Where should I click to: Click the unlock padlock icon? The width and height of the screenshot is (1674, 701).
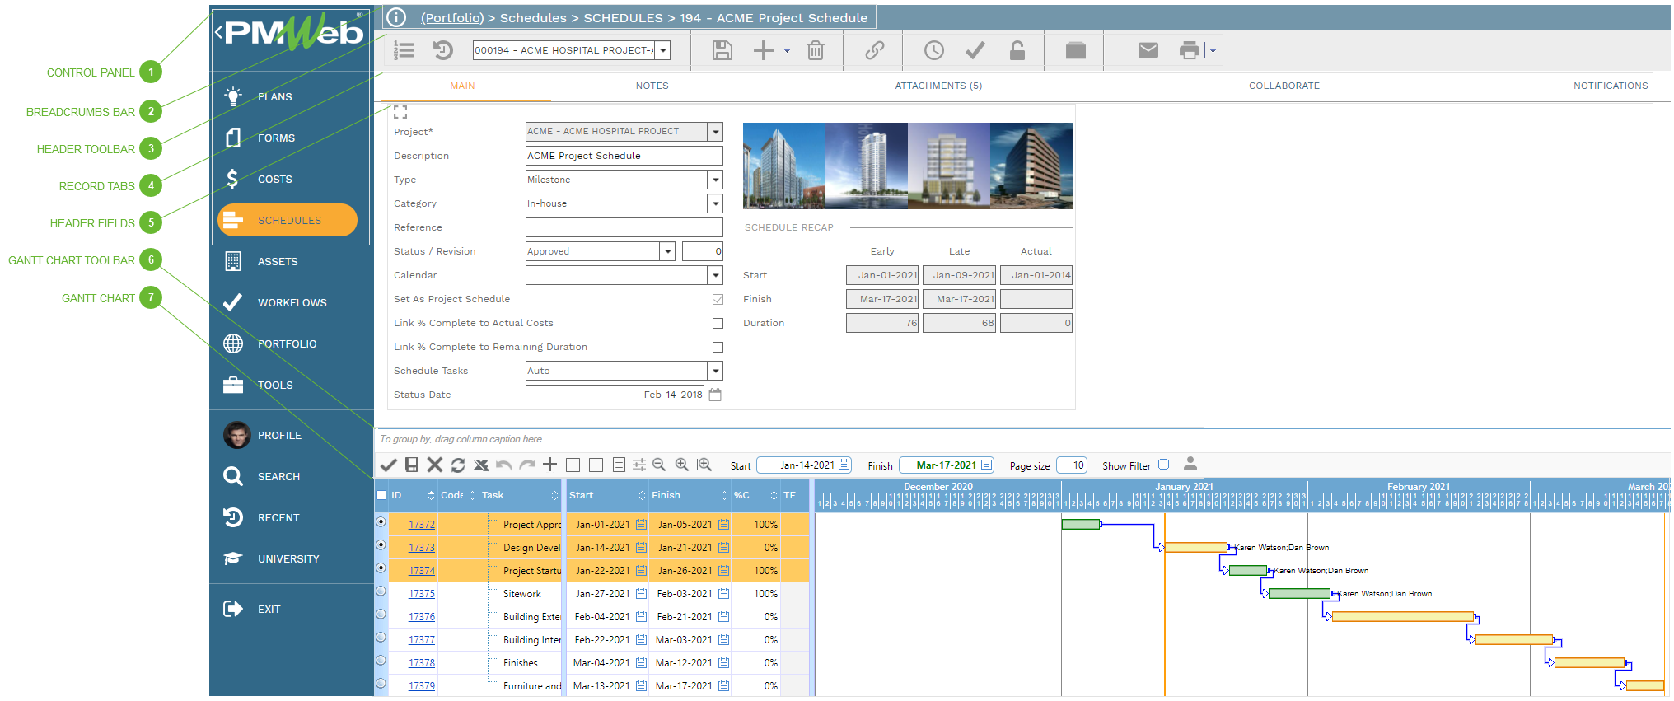pos(1017,51)
